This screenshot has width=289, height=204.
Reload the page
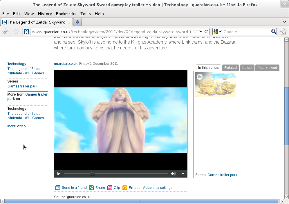(206, 32)
